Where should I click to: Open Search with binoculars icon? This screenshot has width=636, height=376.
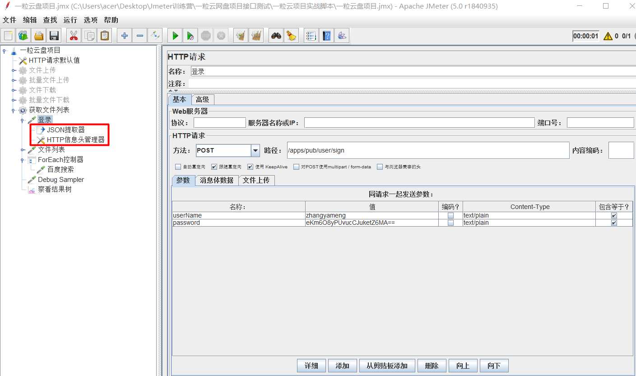tap(276, 36)
